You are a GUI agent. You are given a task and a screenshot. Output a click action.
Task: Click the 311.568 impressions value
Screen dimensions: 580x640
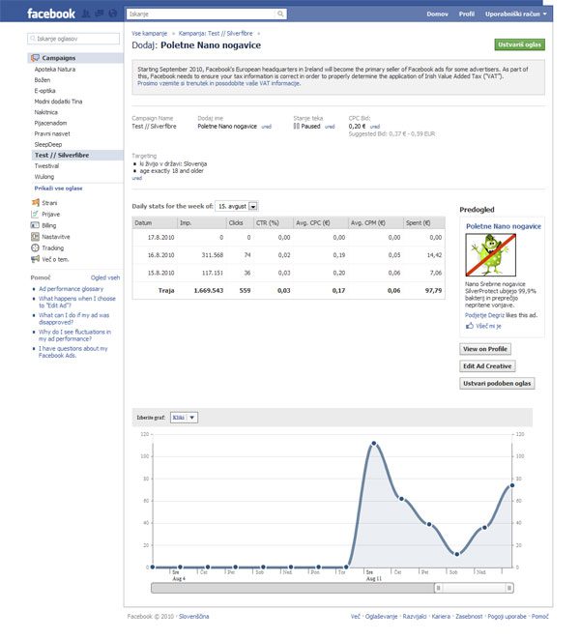point(213,255)
